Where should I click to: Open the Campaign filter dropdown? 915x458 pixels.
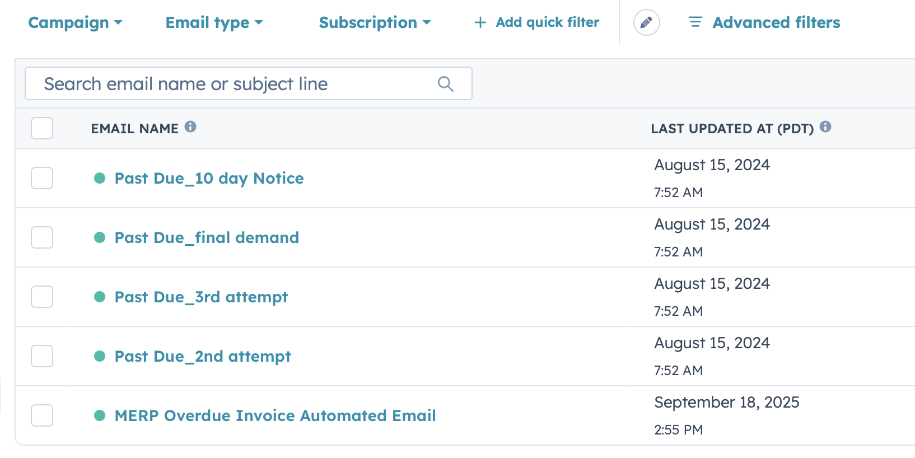click(76, 22)
